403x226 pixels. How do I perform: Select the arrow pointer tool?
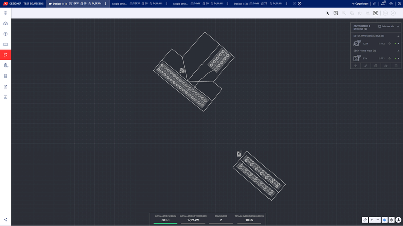pyautogui.click(x=328, y=13)
